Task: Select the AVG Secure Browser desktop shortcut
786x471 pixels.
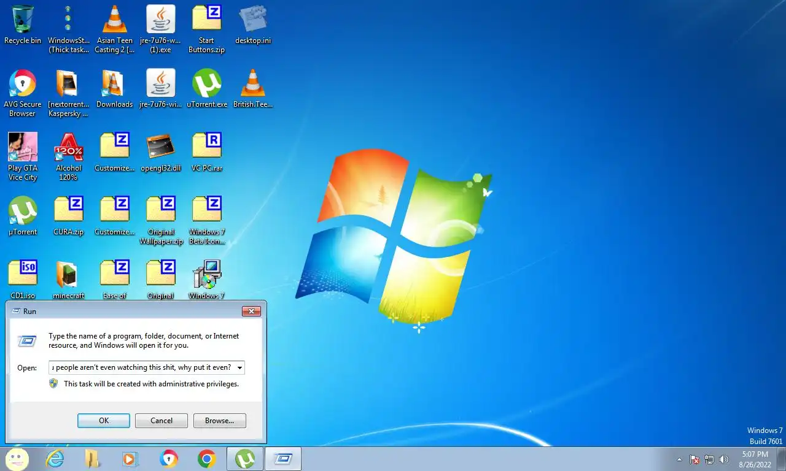Action: pyautogui.click(x=23, y=93)
